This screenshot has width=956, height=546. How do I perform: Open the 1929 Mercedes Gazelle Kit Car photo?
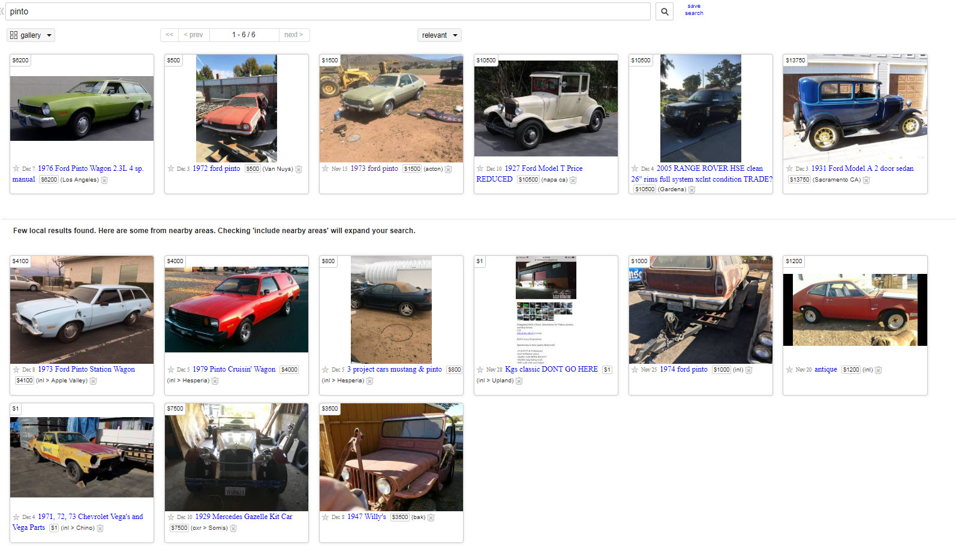click(236, 457)
